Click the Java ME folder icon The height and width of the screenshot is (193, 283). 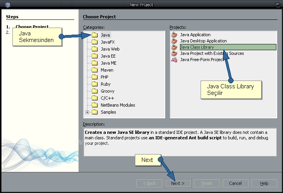94,63
